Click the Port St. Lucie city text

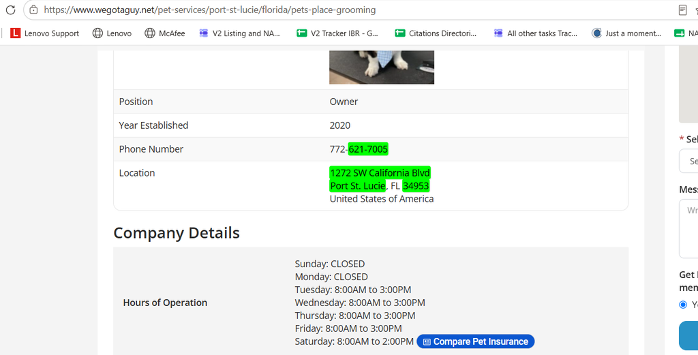click(357, 185)
